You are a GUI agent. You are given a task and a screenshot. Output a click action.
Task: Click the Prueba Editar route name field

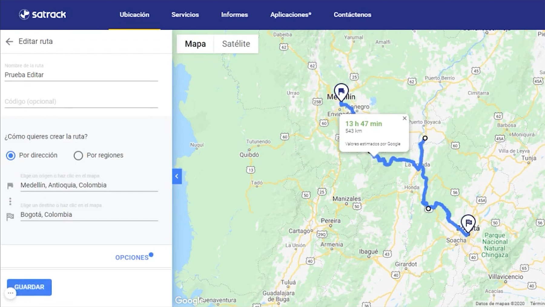pyautogui.click(x=81, y=75)
